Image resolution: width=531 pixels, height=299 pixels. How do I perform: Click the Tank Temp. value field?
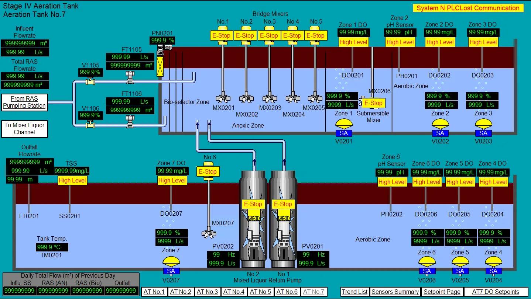[52, 247]
